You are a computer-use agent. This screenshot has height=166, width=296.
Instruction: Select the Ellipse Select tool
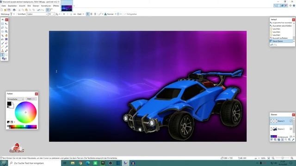tap(2, 32)
